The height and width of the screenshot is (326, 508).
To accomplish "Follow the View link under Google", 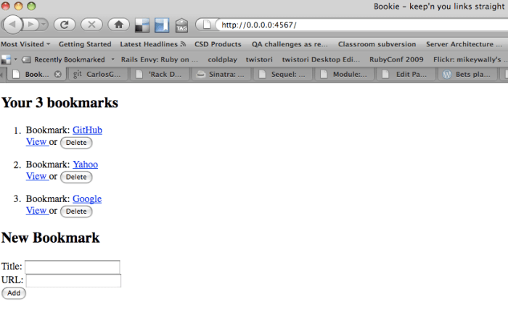I will pyautogui.click(x=36, y=210).
